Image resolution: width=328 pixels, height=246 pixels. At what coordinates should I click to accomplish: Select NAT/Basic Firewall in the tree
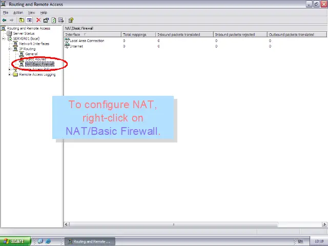coord(39,64)
